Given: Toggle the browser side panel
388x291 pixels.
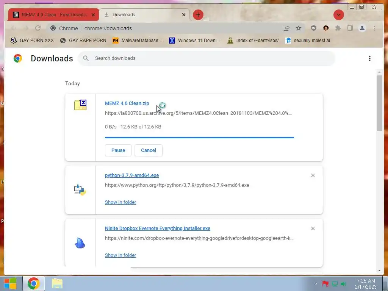Looking at the screenshot, I should tap(350, 28).
